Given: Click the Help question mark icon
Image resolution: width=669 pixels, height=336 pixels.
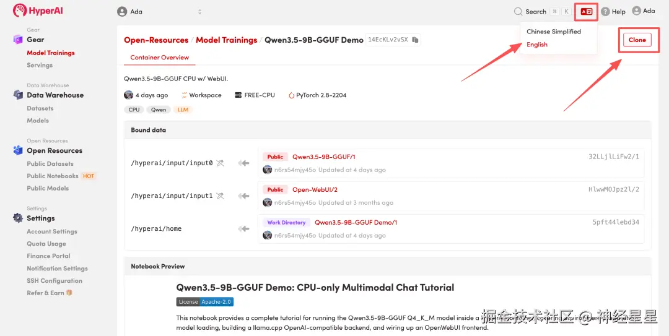Looking at the screenshot, I should point(605,12).
